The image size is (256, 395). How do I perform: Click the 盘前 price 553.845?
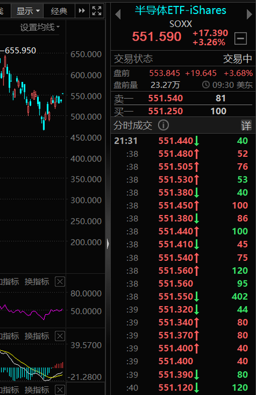pos(164,73)
